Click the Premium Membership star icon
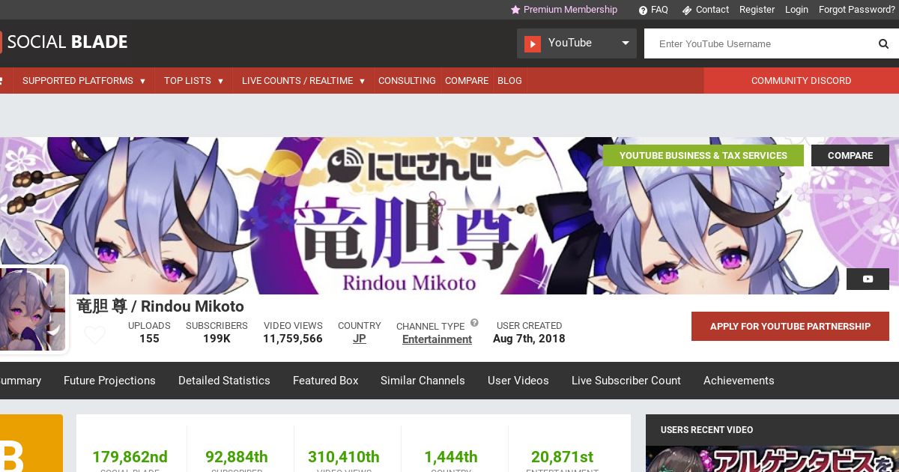Image resolution: width=899 pixels, height=472 pixels. tap(515, 10)
